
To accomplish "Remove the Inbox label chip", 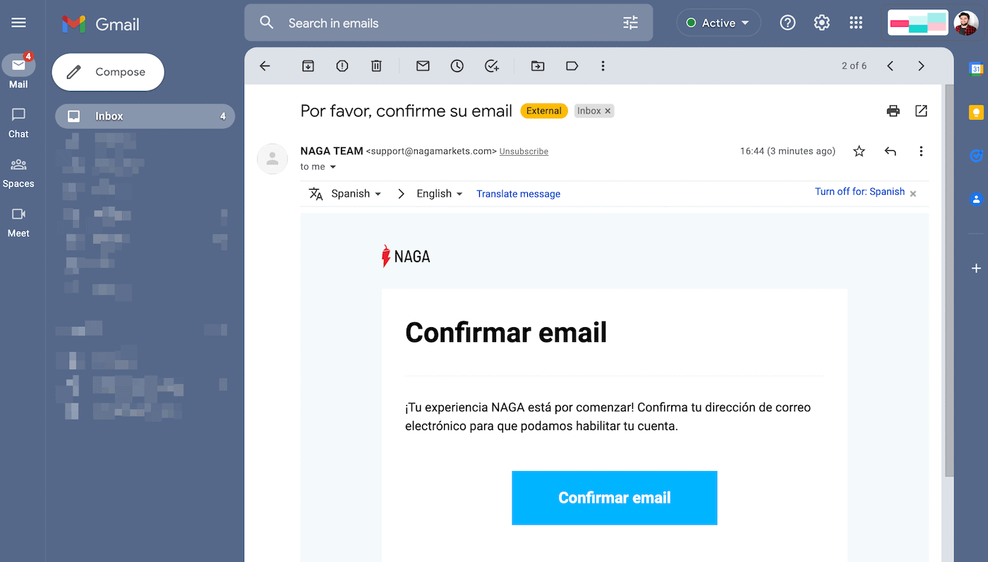I will [x=608, y=111].
